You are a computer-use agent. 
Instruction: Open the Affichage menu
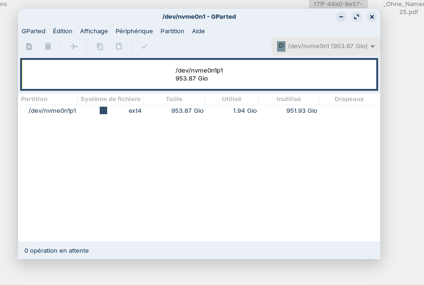(x=94, y=31)
